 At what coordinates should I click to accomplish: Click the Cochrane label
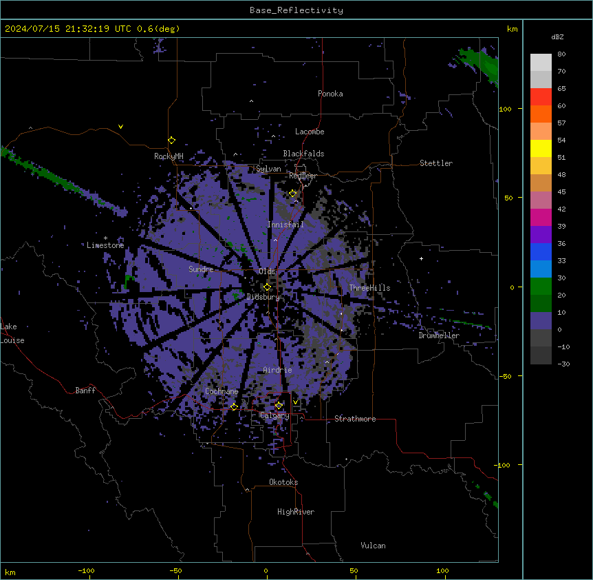(x=222, y=391)
